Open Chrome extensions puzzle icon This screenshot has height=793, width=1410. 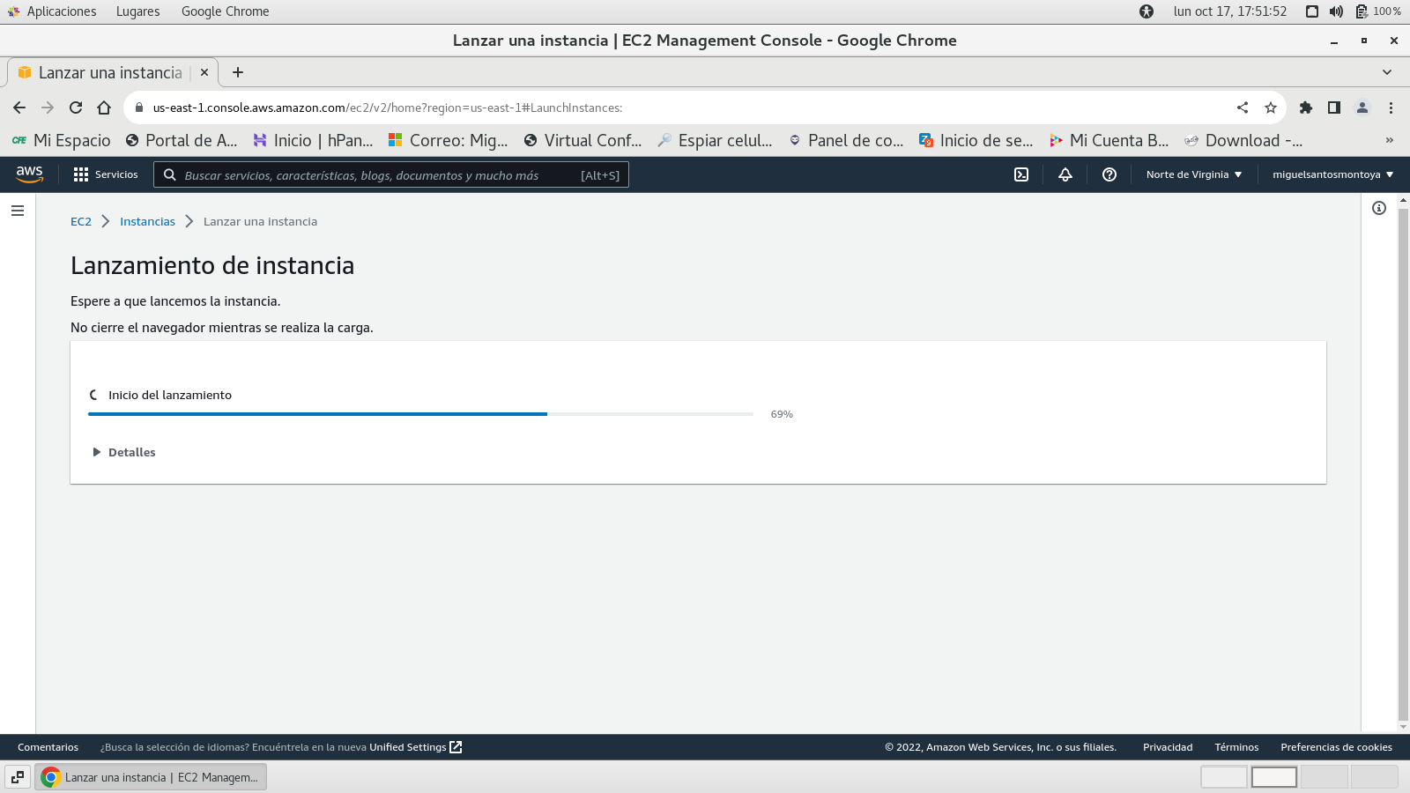(1306, 107)
